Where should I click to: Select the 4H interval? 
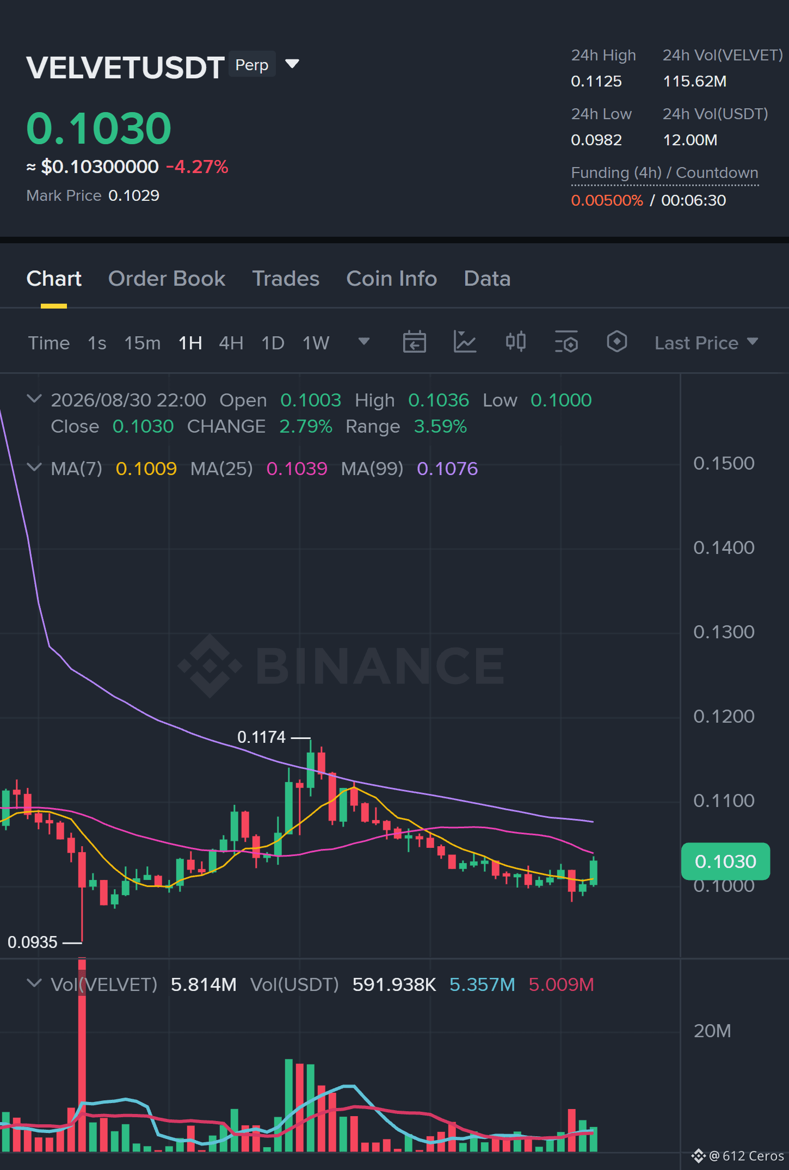231,343
